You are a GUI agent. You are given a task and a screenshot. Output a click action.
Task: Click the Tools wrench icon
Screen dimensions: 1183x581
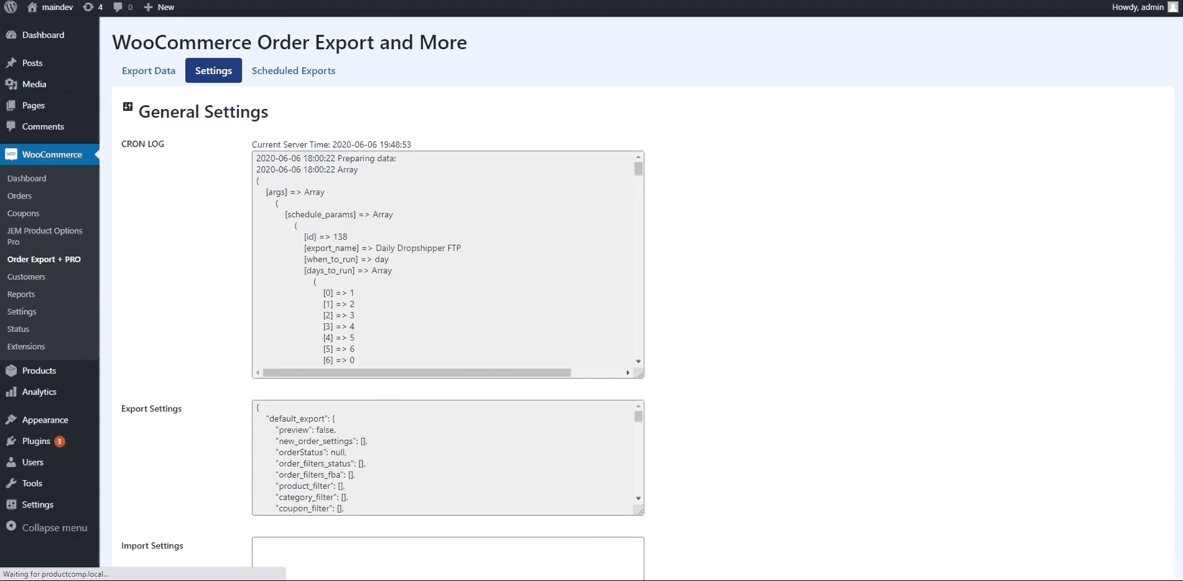[x=11, y=483]
